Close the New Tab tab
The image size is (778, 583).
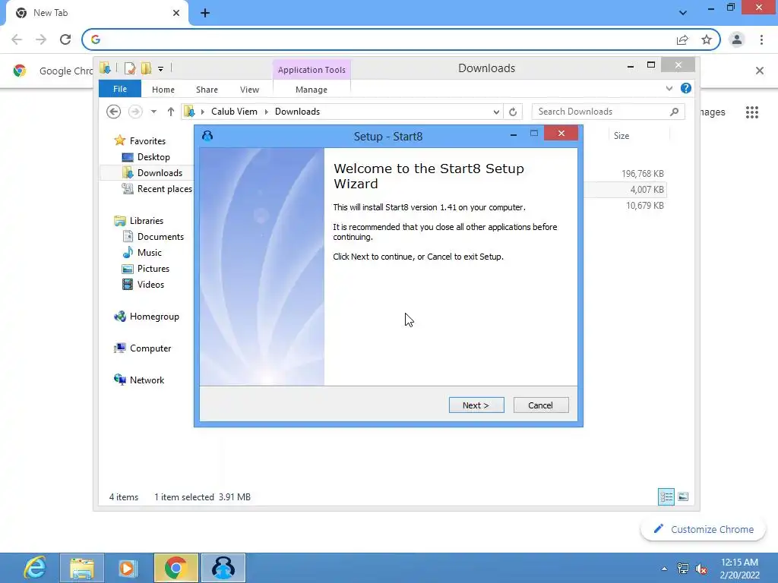tap(176, 13)
